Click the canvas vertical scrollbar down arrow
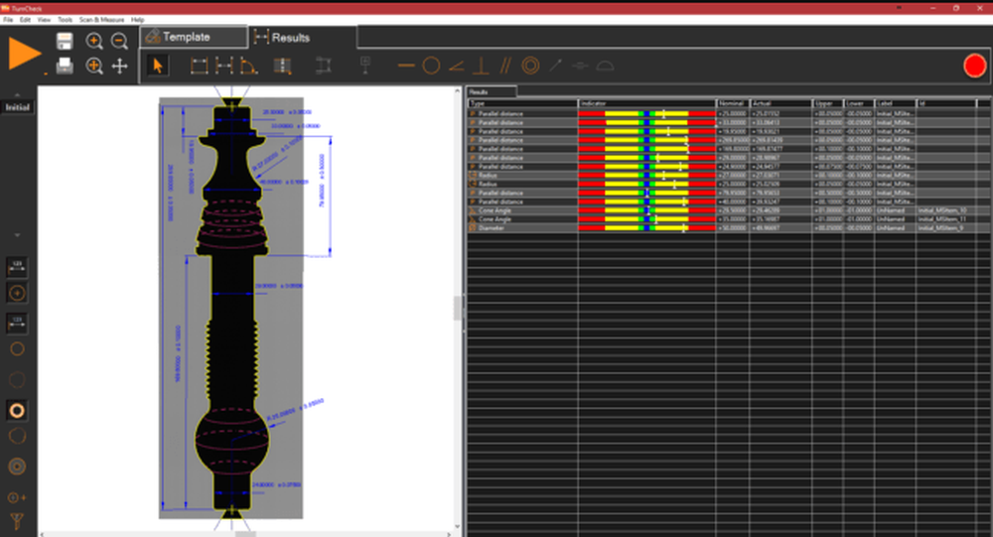The image size is (993, 537). click(457, 526)
